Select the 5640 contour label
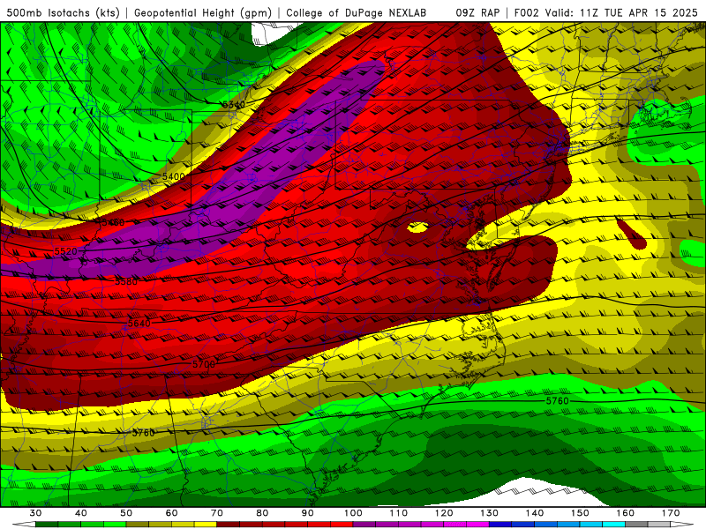Screen dimensions: 706x529 click(139, 324)
